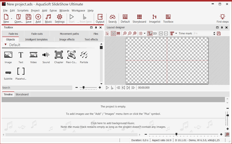This screenshot has width=232, height=144.
Task: Select the Placeholder object in Toolbox
Action: [21, 74]
